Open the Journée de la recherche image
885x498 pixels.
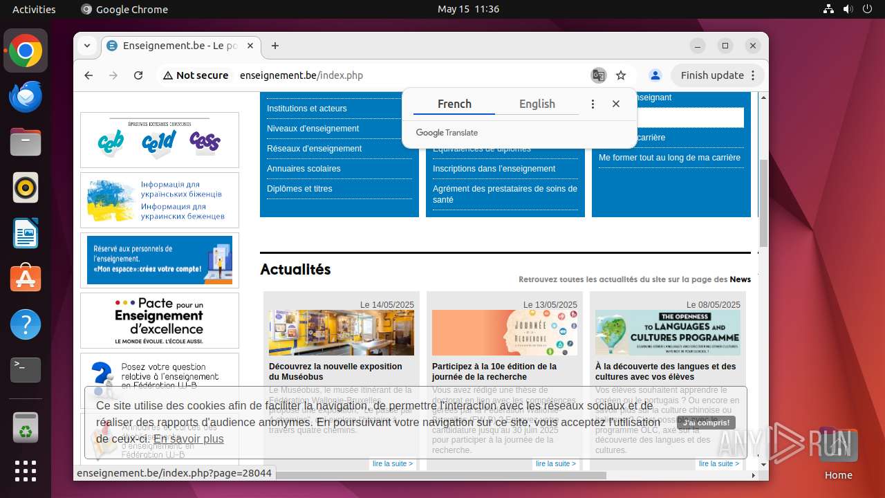505,333
